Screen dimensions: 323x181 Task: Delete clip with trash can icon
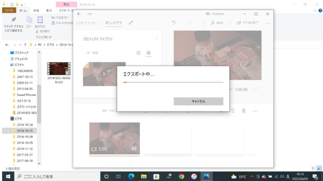[244, 111]
